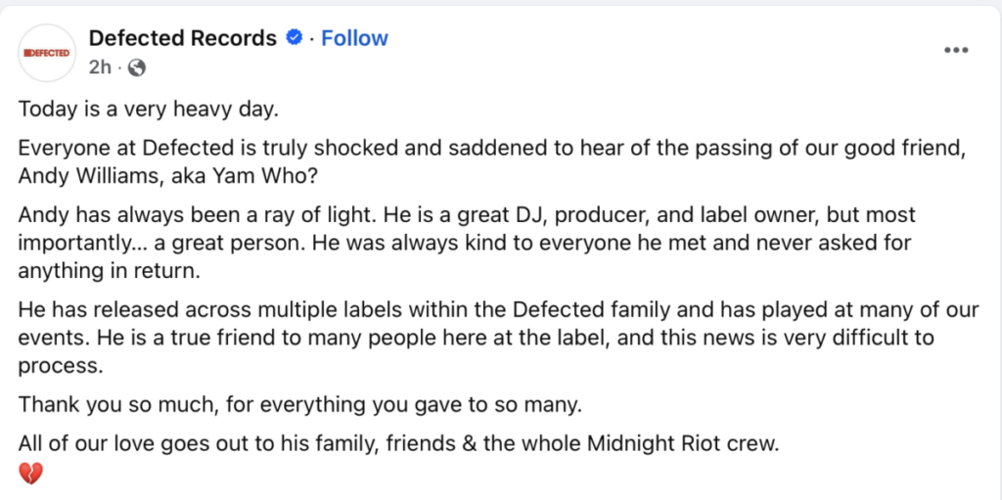The width and height of the screenshot is (1002, 500).
Task: Open the Defected Records profile picture
Action: [x=48, y=53]
